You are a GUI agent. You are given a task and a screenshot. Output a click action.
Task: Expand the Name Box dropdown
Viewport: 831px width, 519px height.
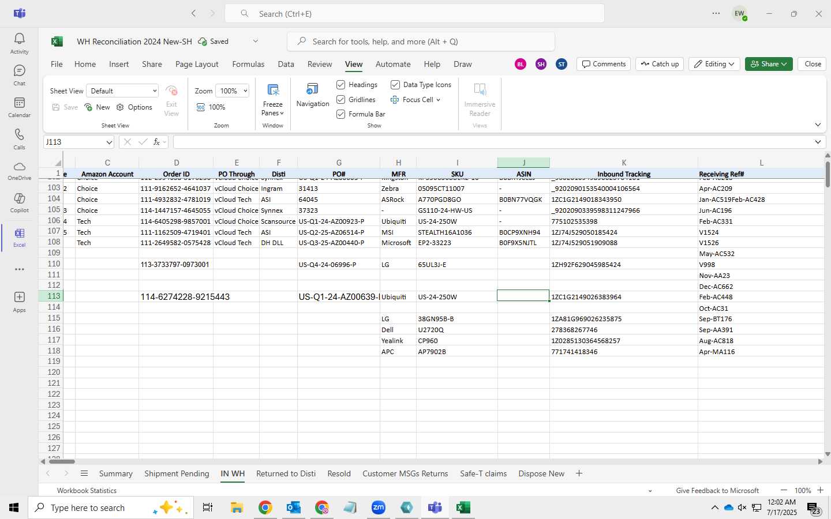pyautogui.click(x=109, y=142)
